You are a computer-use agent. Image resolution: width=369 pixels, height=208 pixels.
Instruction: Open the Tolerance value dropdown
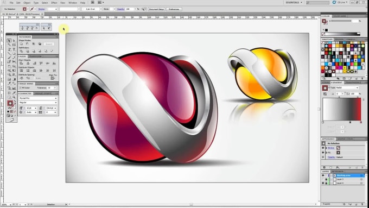pos(55,88)
